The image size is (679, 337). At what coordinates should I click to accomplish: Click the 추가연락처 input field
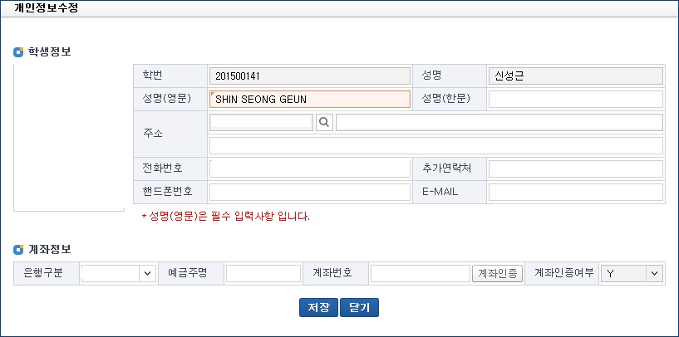coord(576,169)
